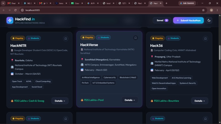Click the Submit Hackathon button
Image resolution: width=221 pixels, height=124 pixels.
[x=188, y=21]
